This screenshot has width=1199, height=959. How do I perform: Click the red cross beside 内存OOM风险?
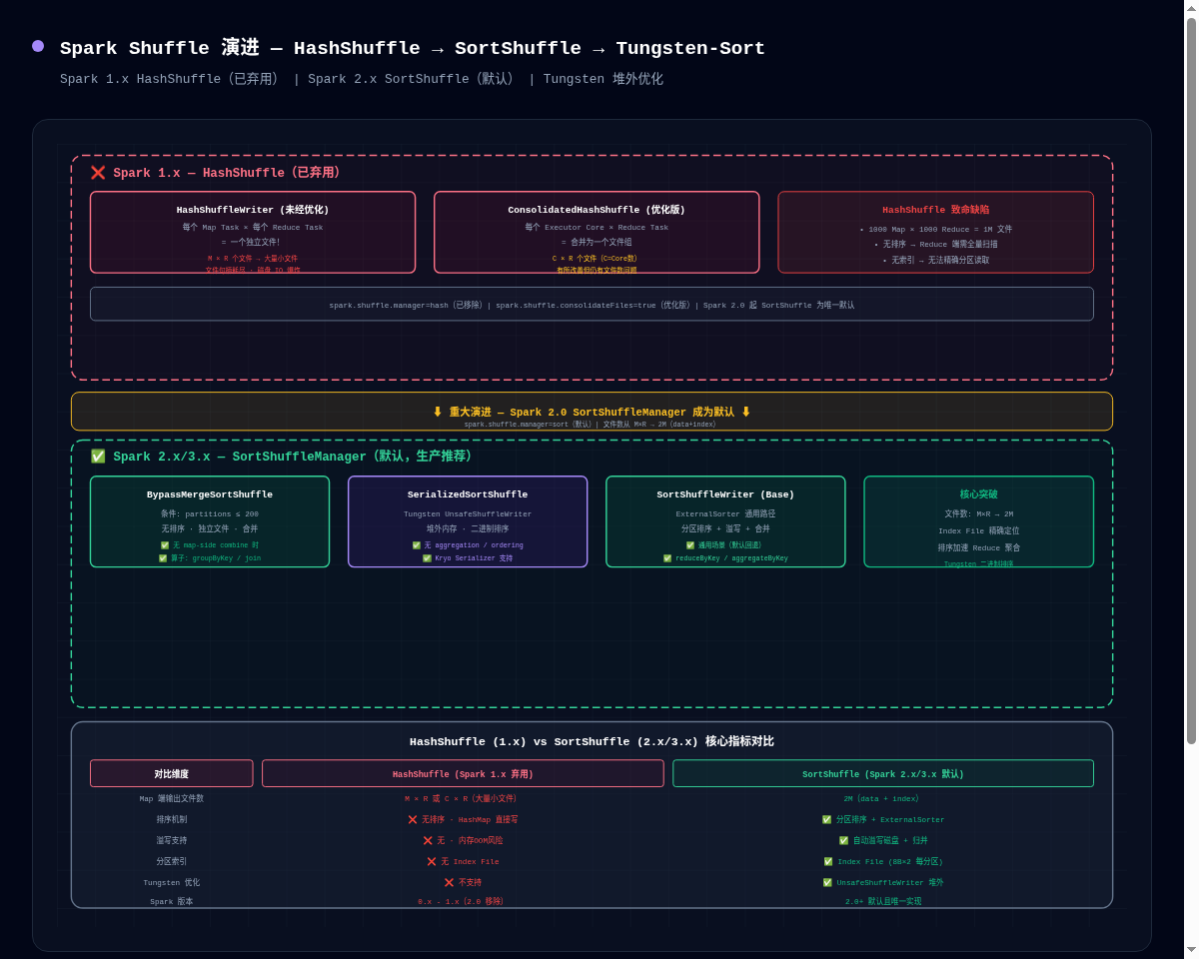(x=428, y=840)
